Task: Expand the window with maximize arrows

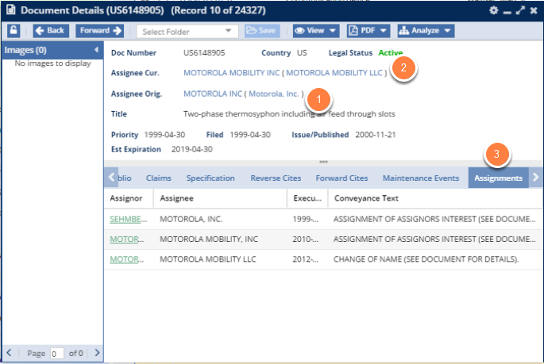Action: (x=520, y=10)
